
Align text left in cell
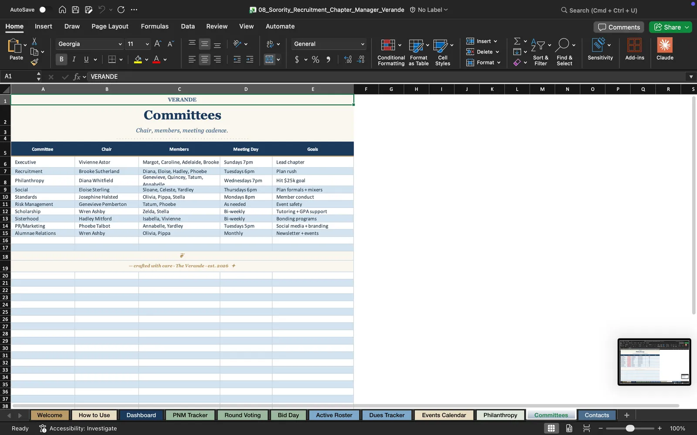(192, 59)
